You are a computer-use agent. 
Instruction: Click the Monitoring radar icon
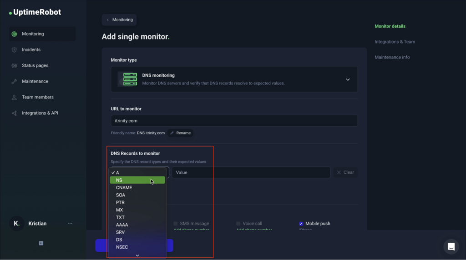click(14, 34)
